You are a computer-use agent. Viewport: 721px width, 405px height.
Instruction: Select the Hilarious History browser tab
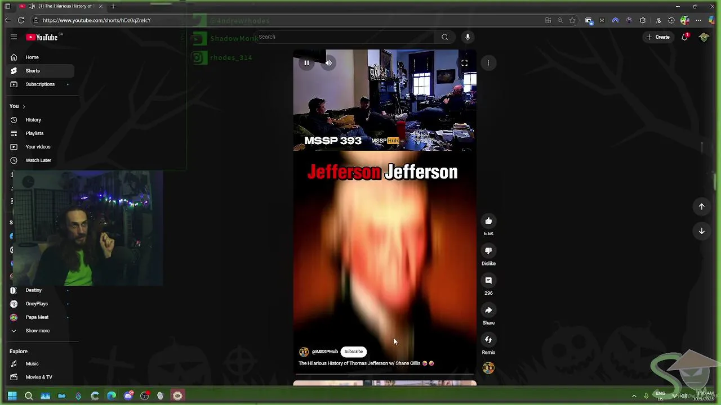pyautogui.click(x=61, y=6)
